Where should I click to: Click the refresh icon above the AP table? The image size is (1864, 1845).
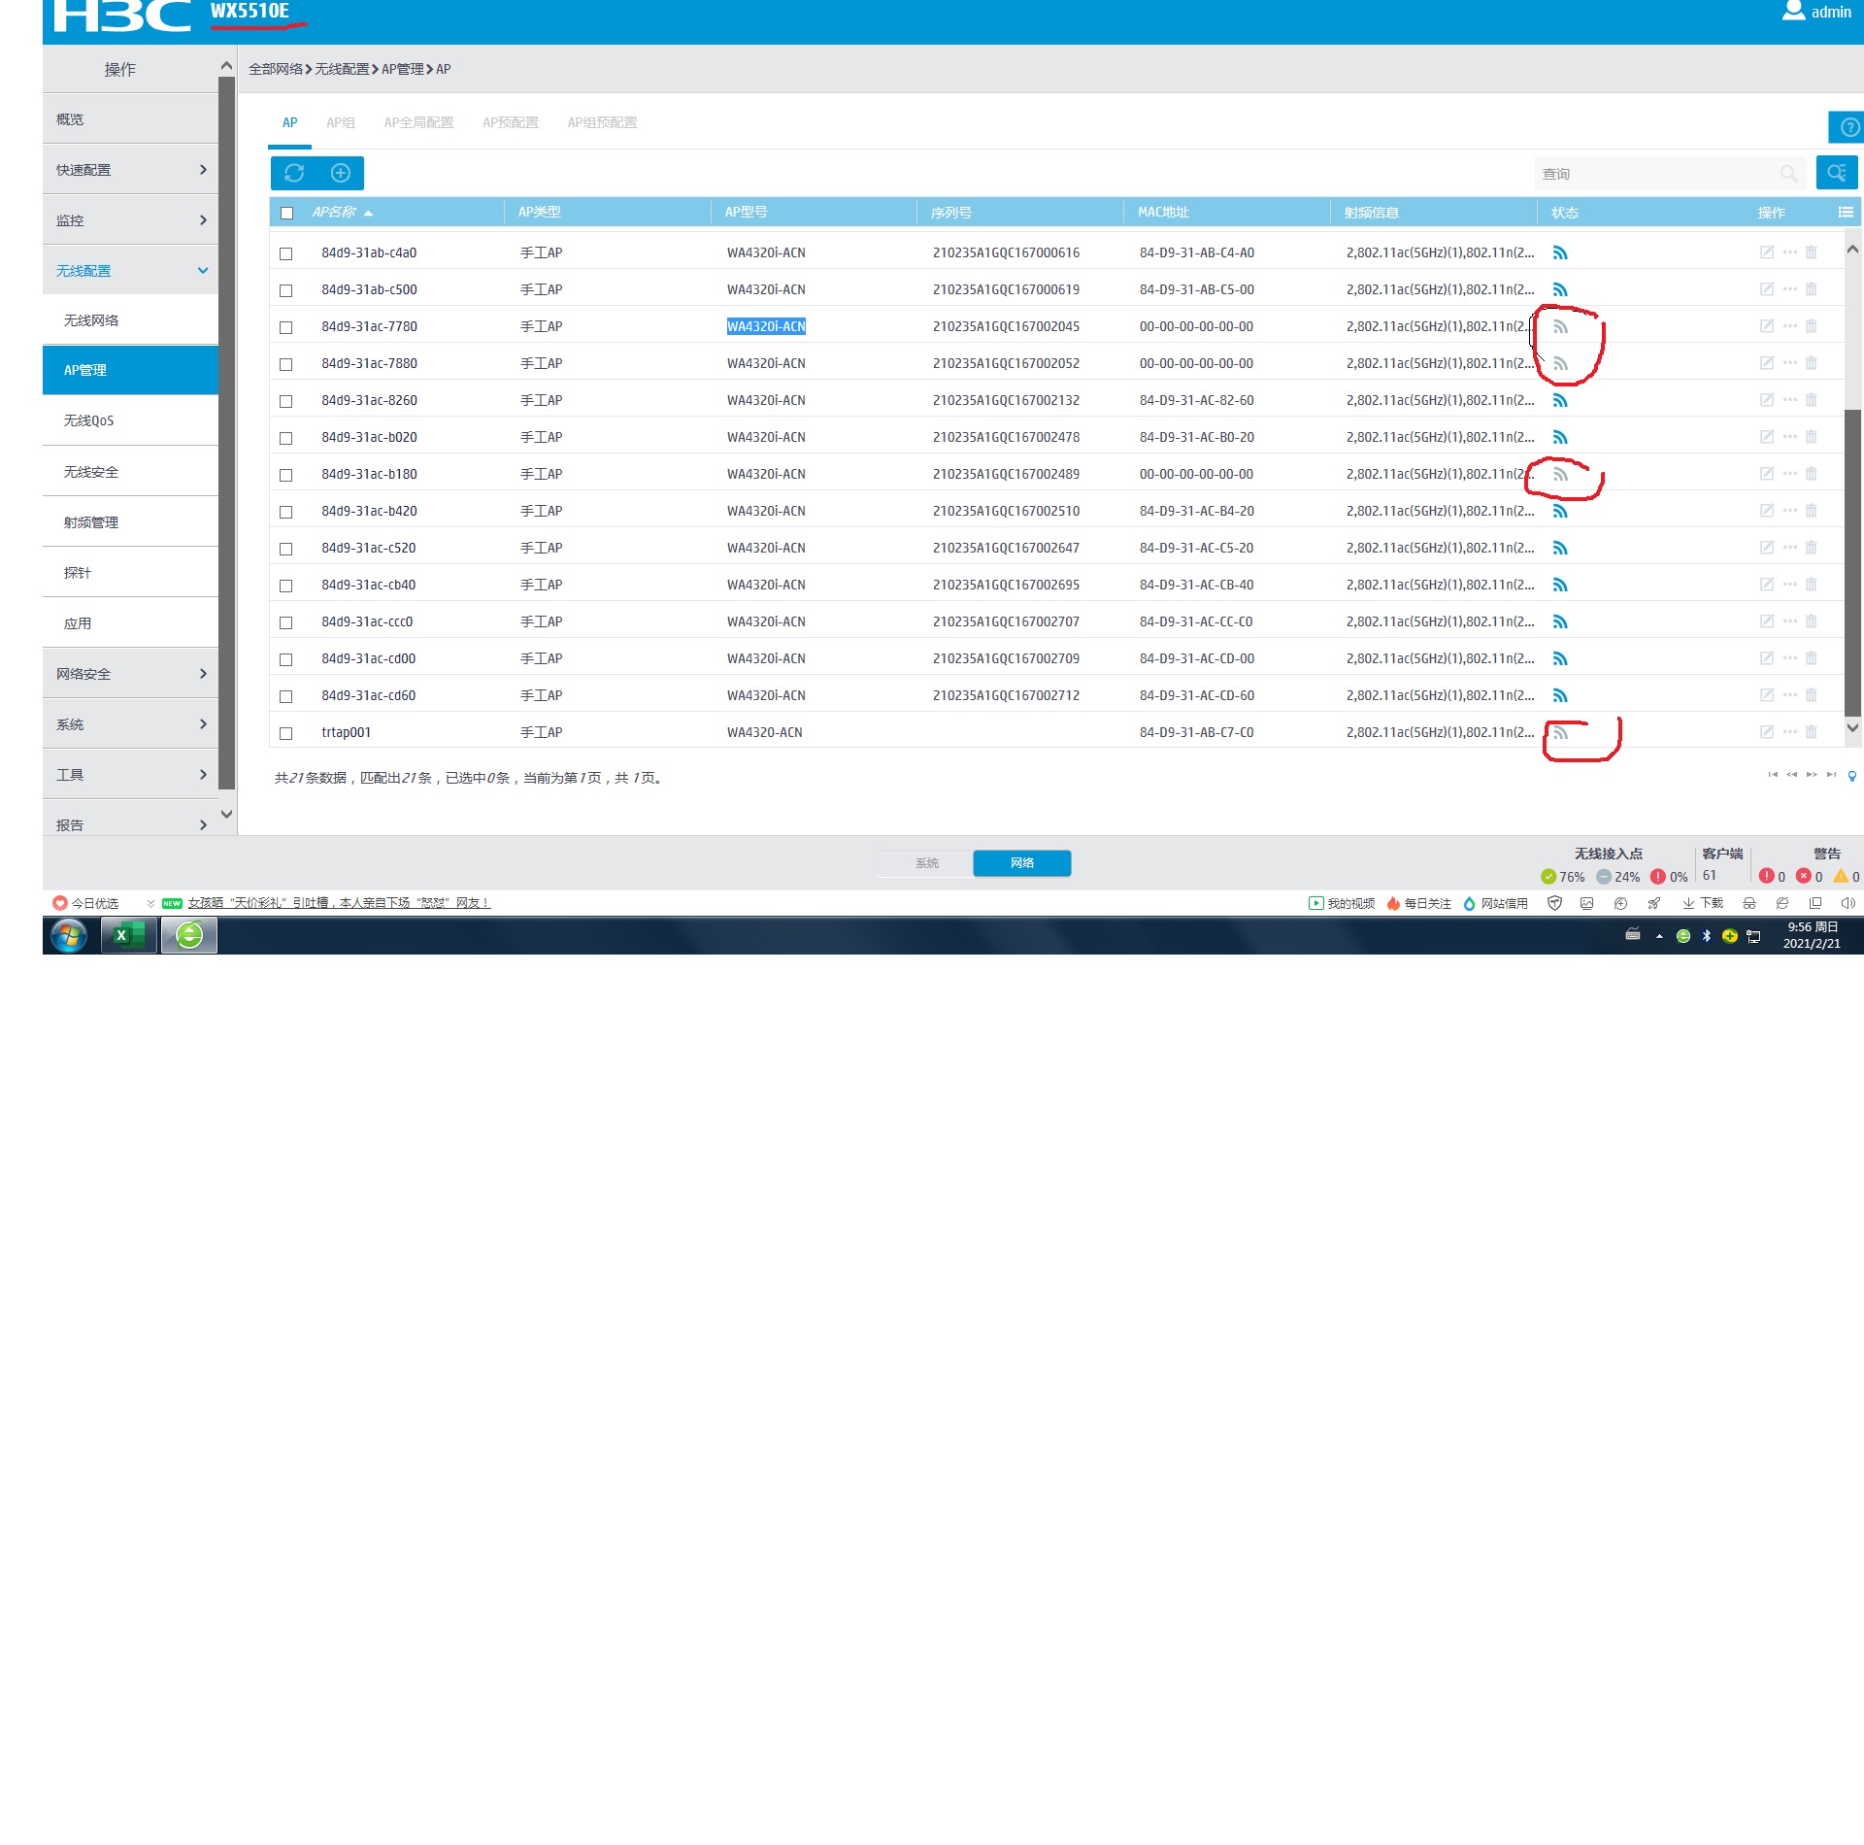click(294, 173)
